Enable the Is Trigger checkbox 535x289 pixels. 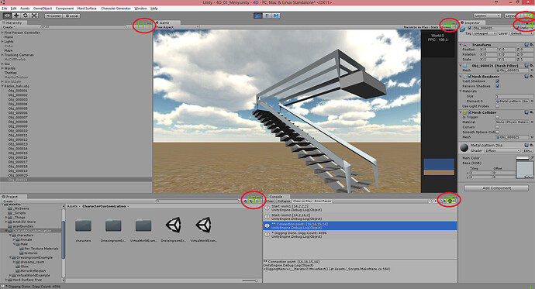point(498,117)
